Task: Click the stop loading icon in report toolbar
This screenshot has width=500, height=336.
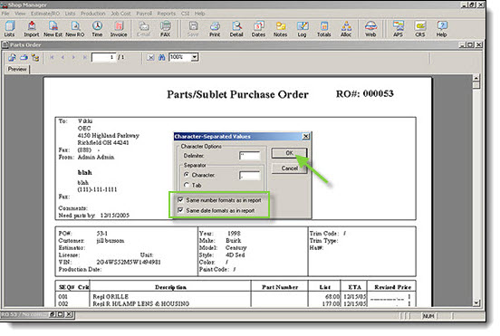Action: click(x=150, y=57)
